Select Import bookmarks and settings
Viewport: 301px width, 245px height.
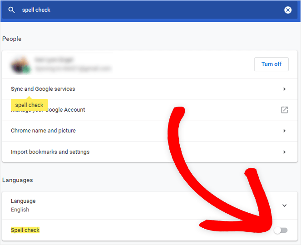coord(50,152)
